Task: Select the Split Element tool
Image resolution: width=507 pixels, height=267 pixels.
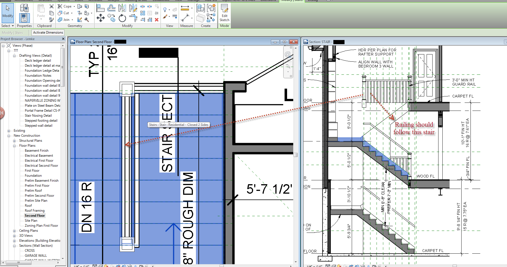Action: point(143,6)
